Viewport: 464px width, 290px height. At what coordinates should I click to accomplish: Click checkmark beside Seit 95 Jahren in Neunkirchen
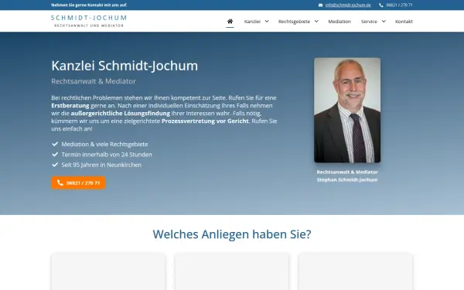click(x=55, y=165)
